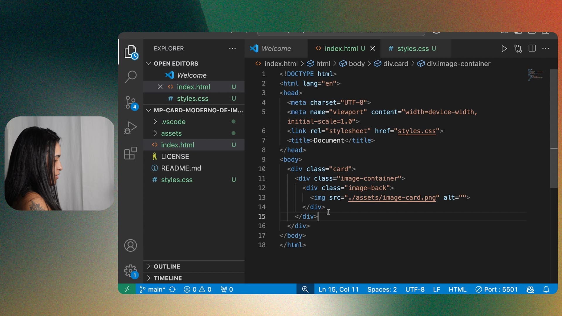Open the Run and Debug view
Image resolution: width=562 pixels, height=316 pixels.
tap(131, 128)
